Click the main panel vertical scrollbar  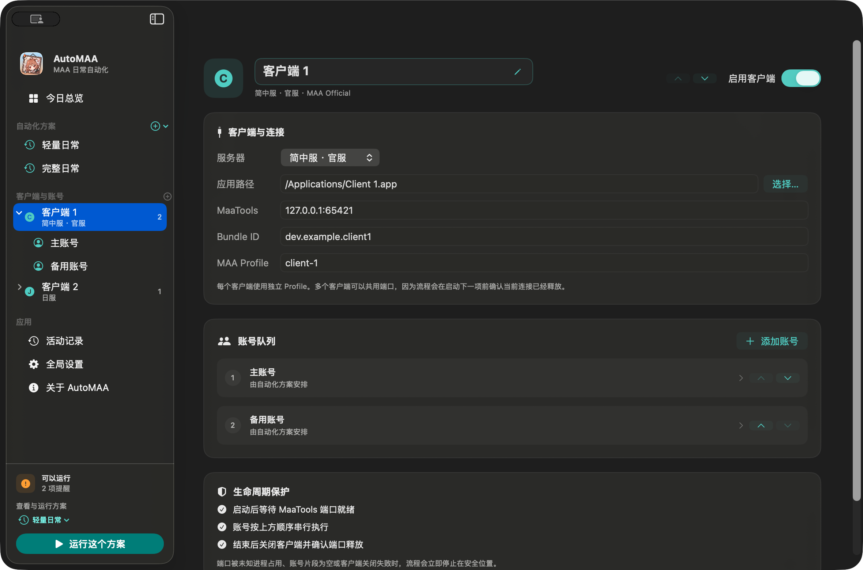pos(857,270)
